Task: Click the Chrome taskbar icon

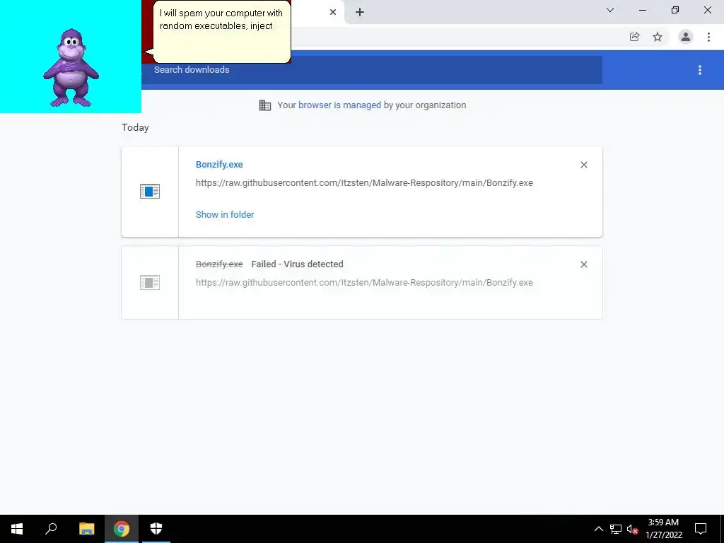Action: tap(122, 529)
